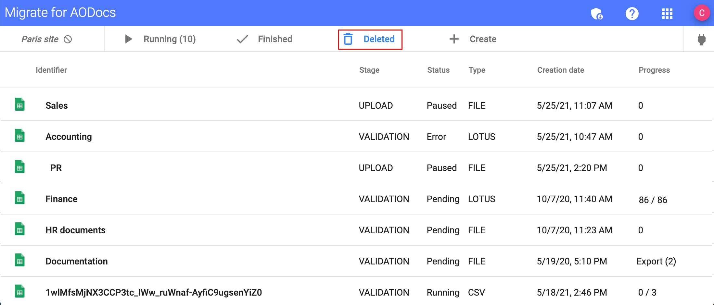Open the Sales migration job

[x=57, y=105]
